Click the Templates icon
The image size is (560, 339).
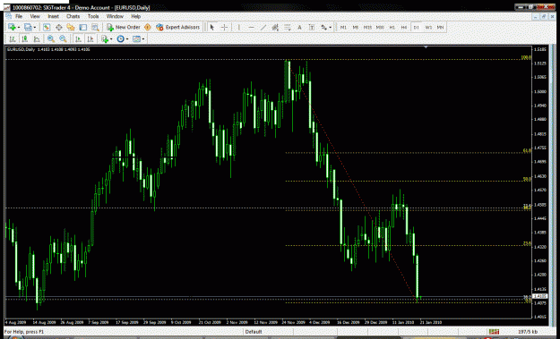pos(136,38)
